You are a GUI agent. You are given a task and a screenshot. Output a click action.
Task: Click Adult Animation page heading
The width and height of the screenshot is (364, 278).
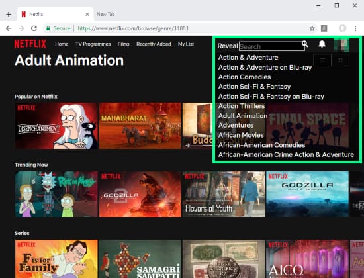[69, 60]
